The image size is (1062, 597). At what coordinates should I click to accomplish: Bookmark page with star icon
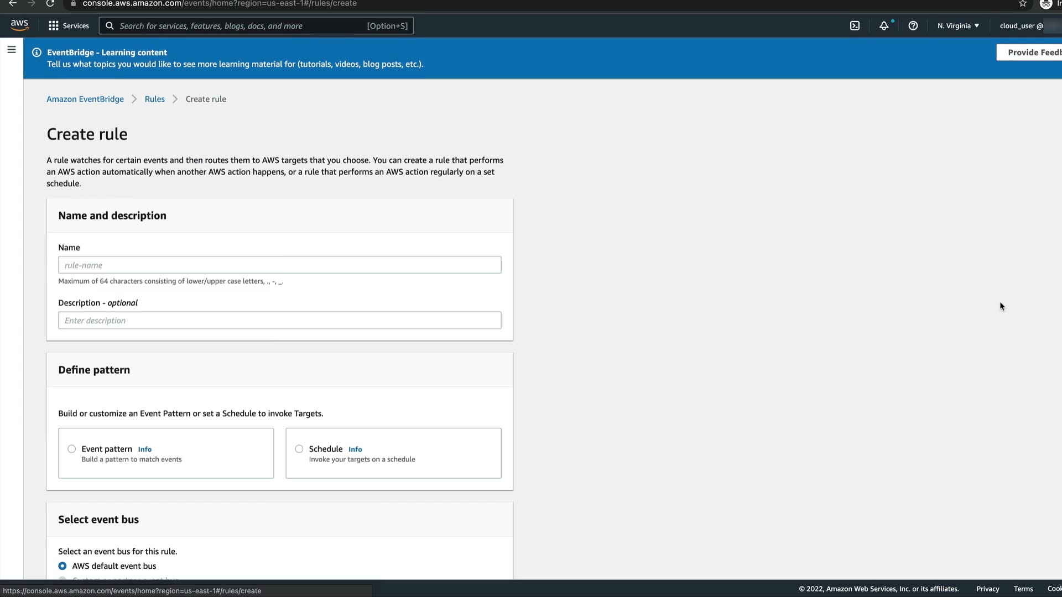[1023, 3]
